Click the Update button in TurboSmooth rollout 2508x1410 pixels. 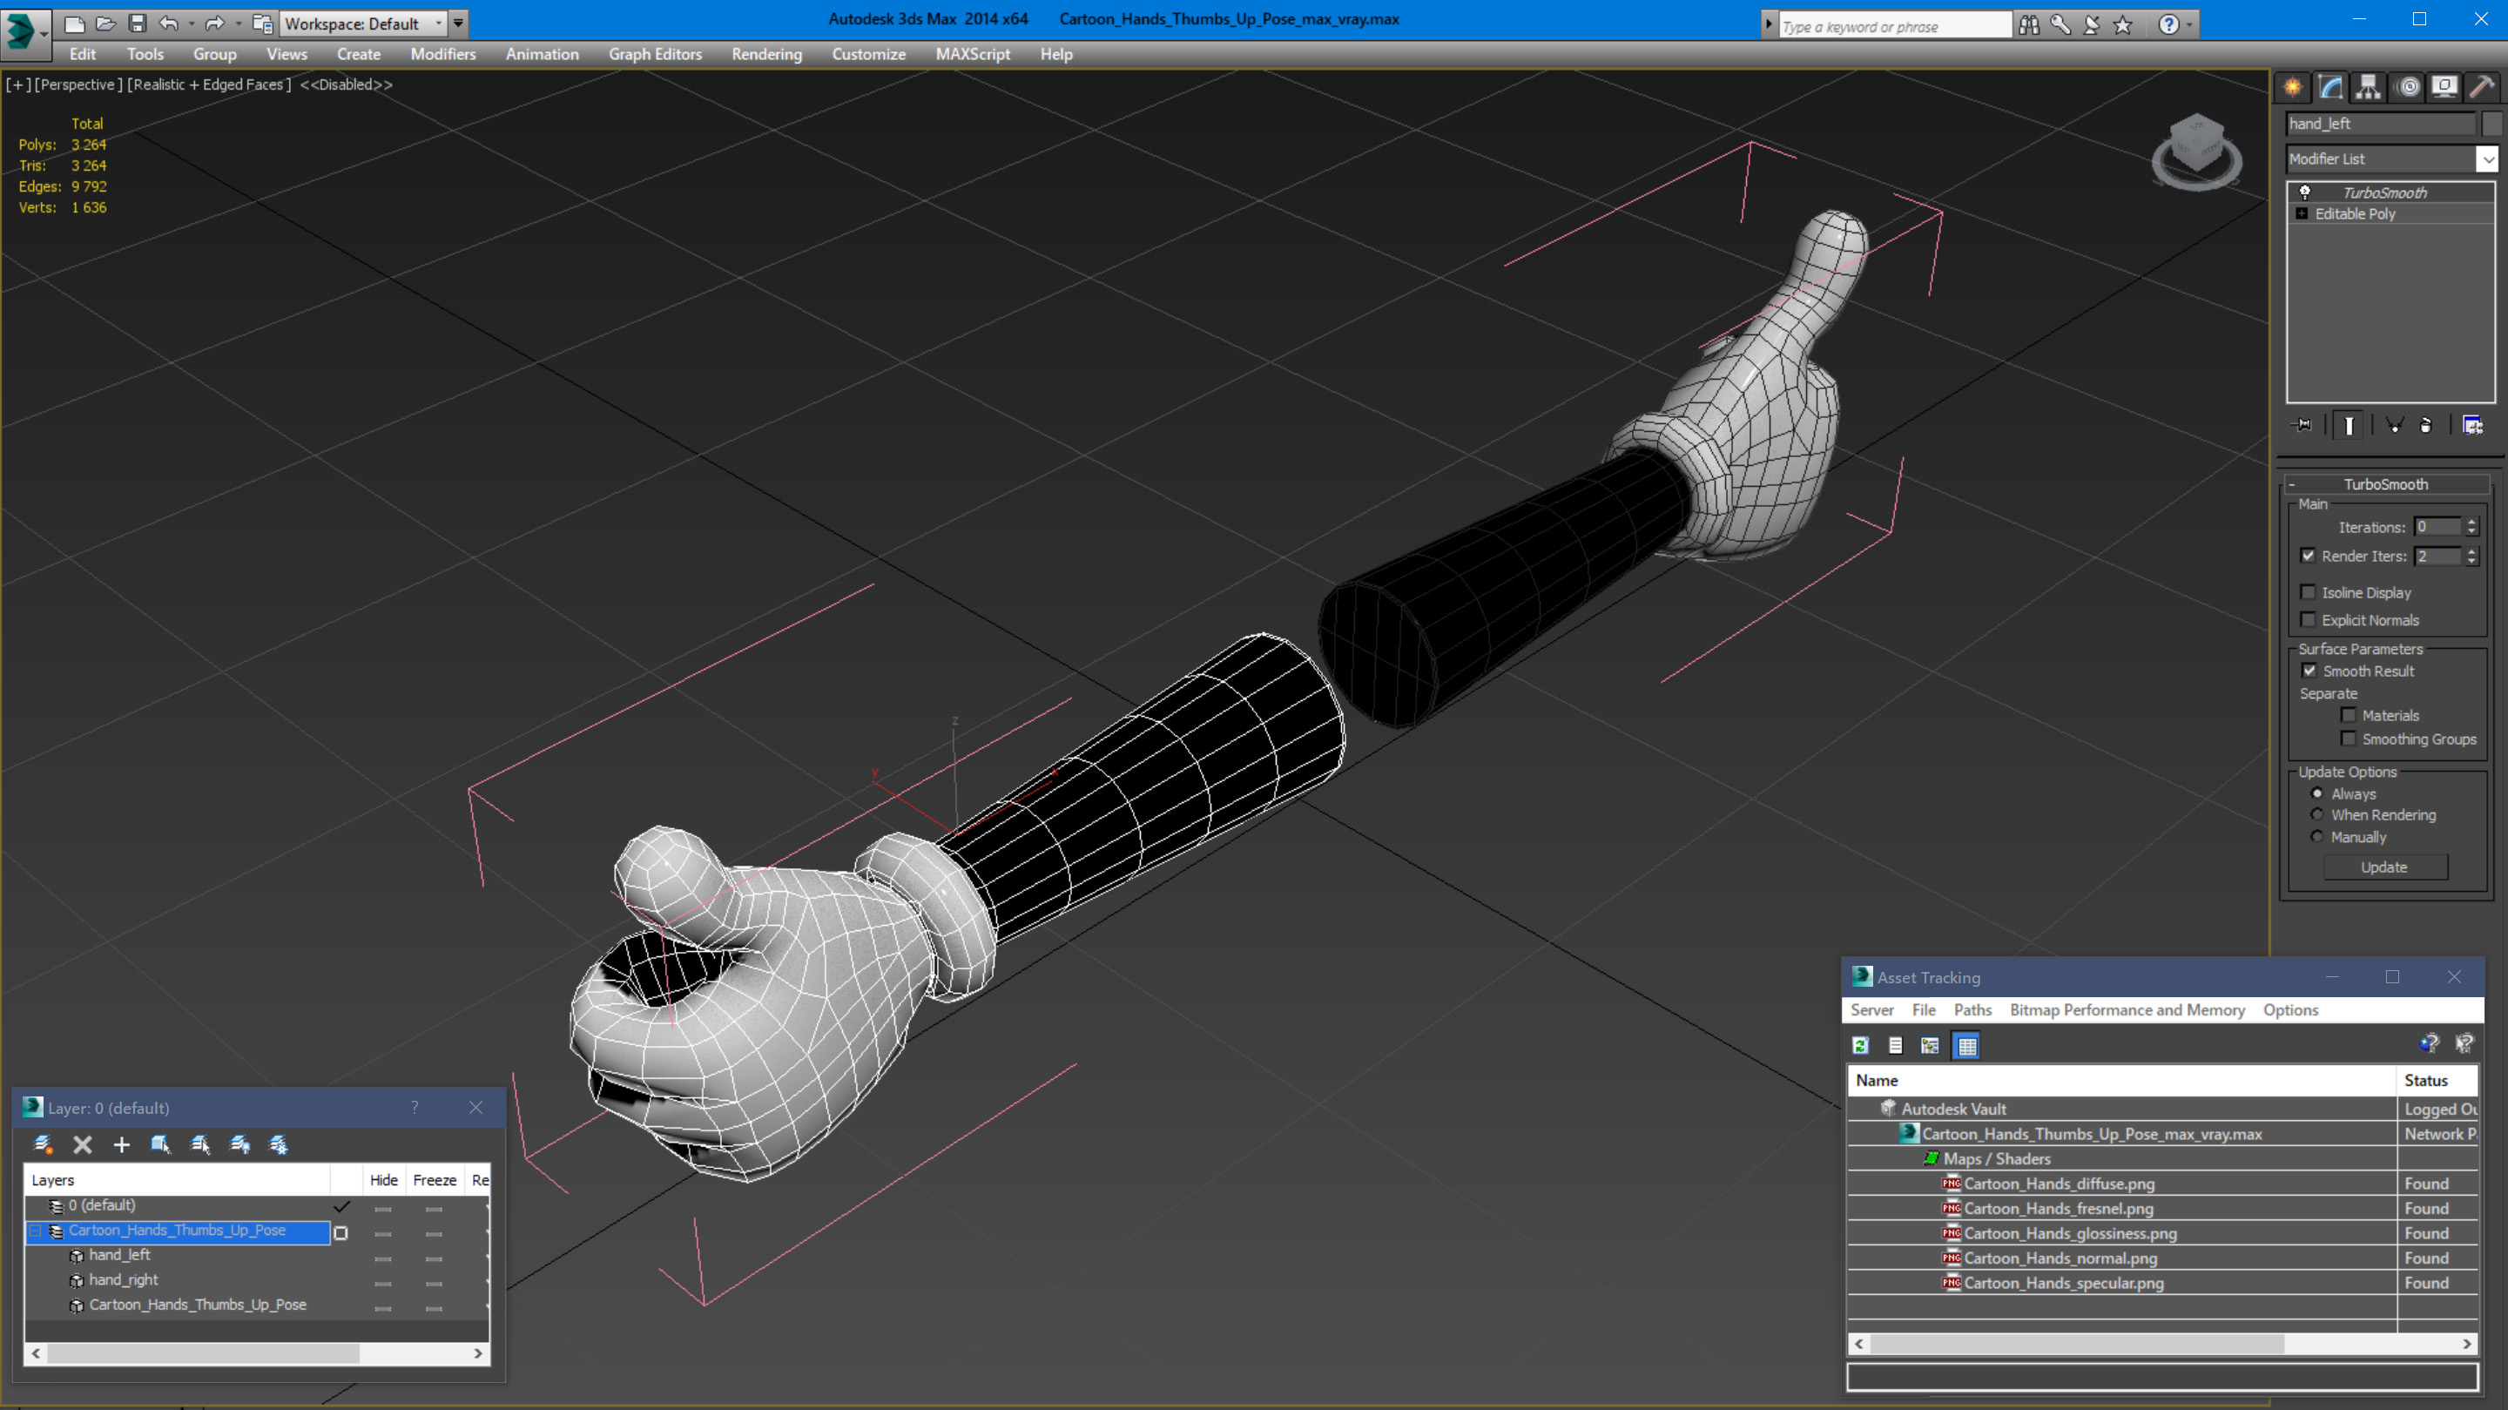tap(2384, 867)
